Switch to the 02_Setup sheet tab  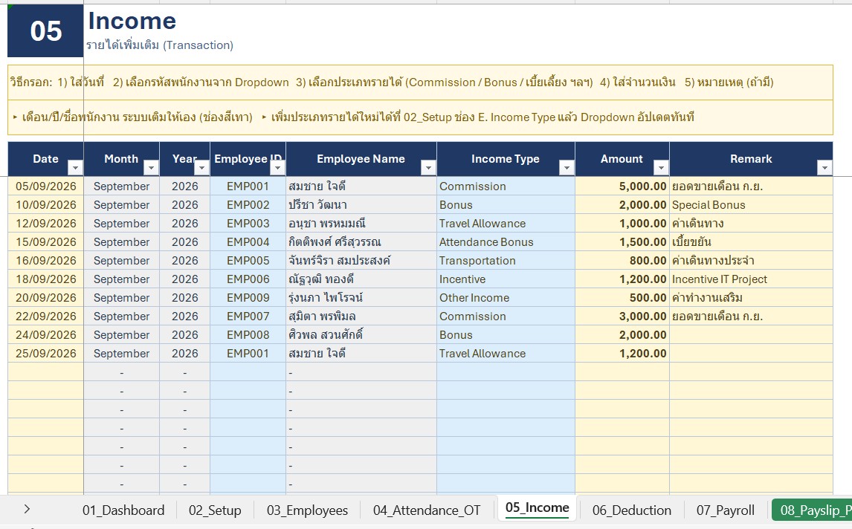coord(215,510)
